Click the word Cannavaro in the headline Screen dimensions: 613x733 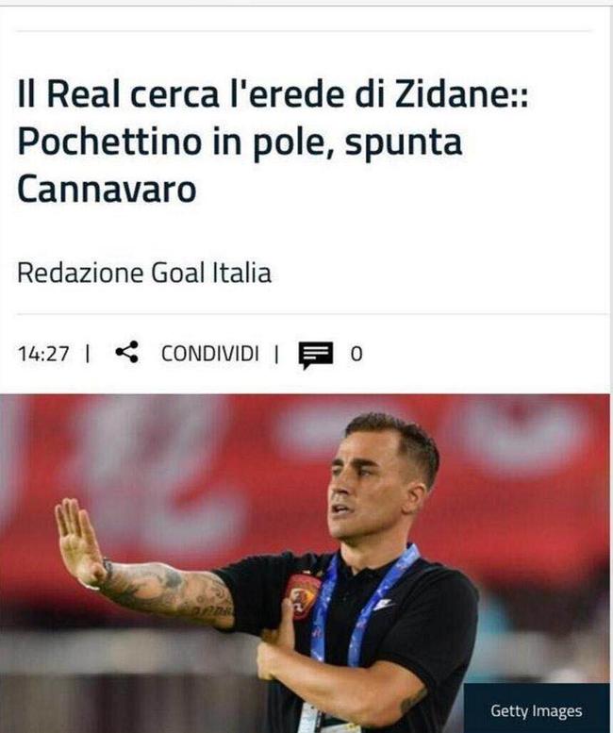(x=107, y=189)
